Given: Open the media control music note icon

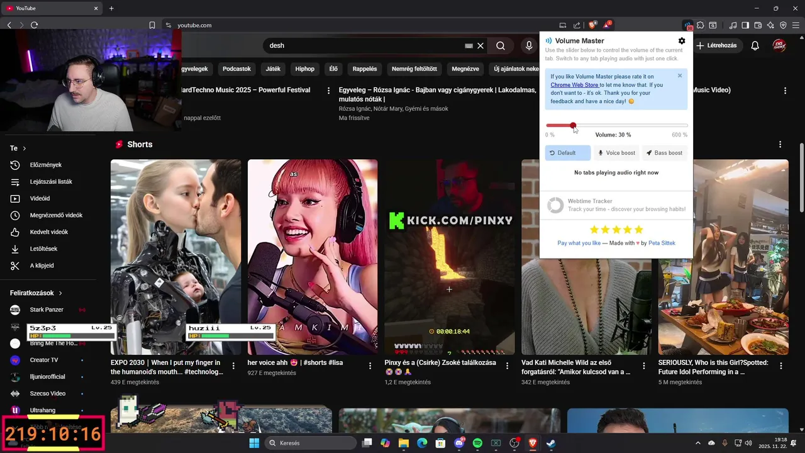Looking at the screenshot, I should click(x=733, y=25).
